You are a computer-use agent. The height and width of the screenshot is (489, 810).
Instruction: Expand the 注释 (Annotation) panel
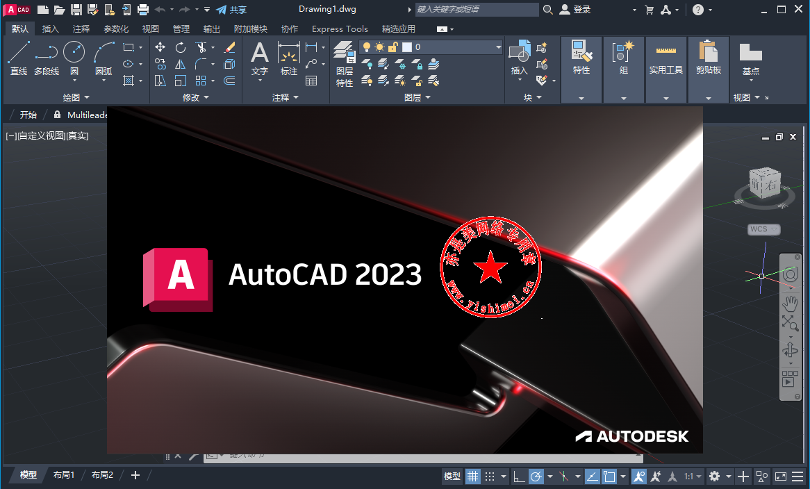point(286,97)
